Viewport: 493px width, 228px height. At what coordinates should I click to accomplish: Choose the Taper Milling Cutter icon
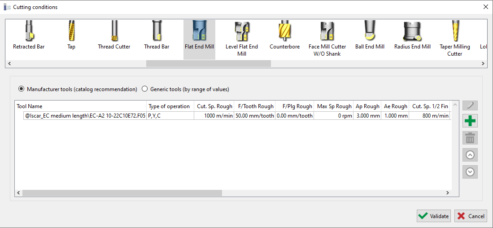pyautogui.click(x=454, y=39)
